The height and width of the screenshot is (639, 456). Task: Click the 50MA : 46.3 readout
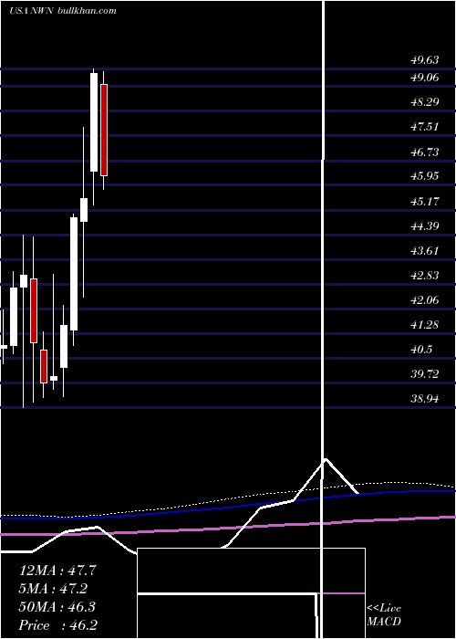pyautogui.click(x=57, y=607)
